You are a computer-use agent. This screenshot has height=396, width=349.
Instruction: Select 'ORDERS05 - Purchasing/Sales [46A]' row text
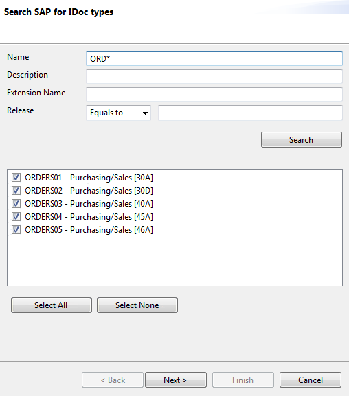[x=89, y=230]
